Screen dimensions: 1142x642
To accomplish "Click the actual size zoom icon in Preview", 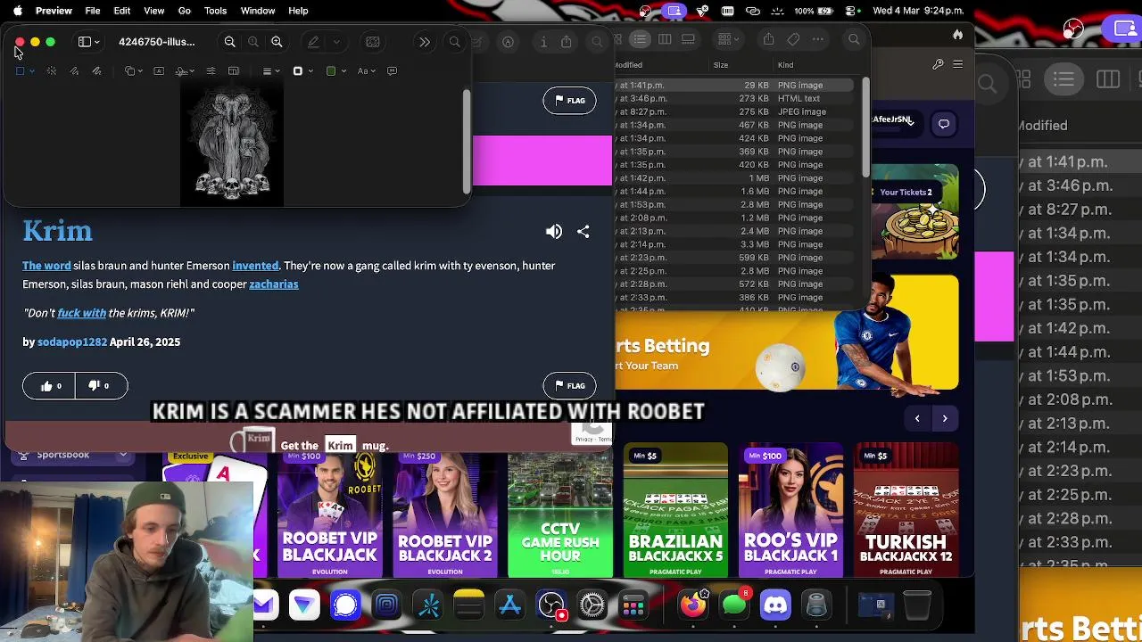I will click(x=253, y=42).
